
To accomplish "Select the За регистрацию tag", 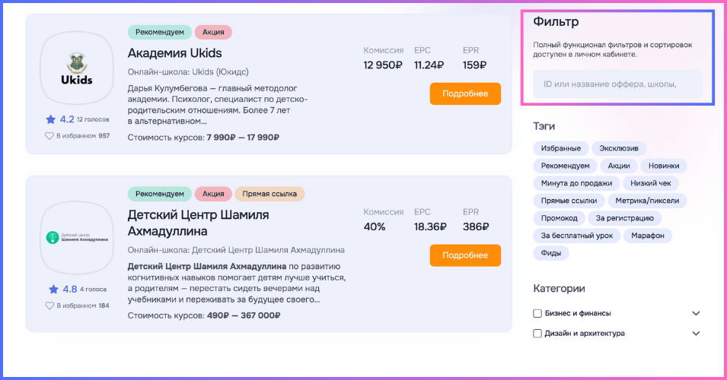I will tap(624, 218).
